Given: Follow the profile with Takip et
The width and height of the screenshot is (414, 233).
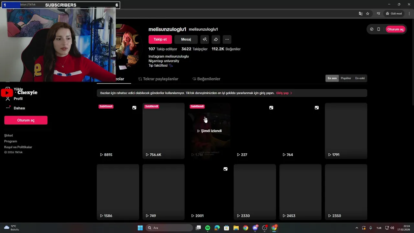Looking at the screenshot, I should (x=160, y=39).
